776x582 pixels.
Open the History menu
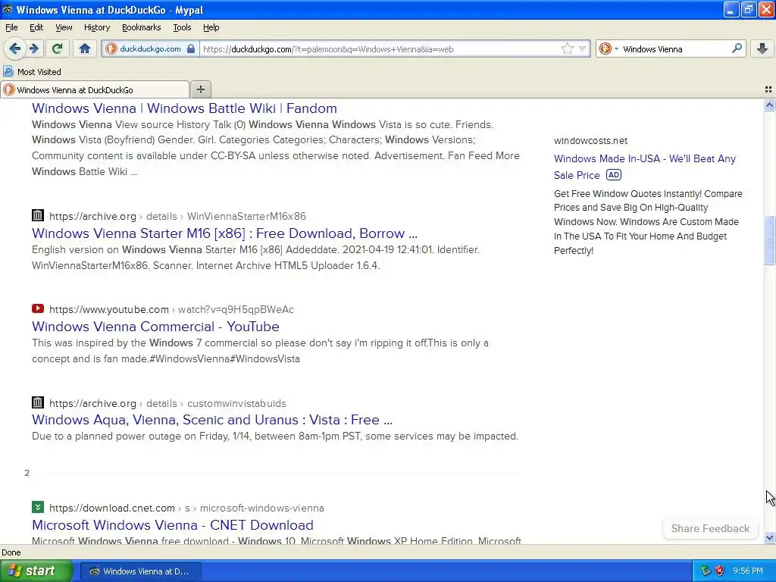pos(96,27)
